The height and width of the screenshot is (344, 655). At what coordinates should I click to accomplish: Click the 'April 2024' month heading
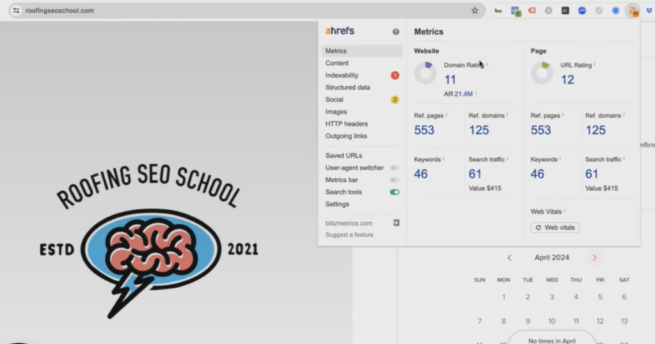[x=552, y=258]
